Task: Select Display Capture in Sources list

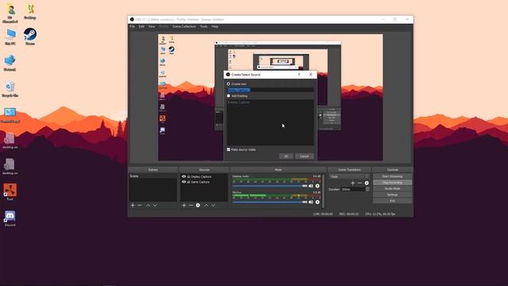Action: tap(201, 176)
